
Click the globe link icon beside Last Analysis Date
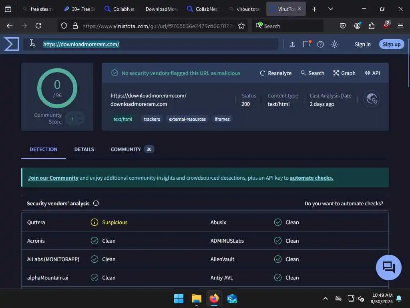[x=372, y=99]
